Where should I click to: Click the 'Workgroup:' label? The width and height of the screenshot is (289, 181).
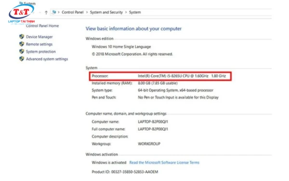click(101, 144)
